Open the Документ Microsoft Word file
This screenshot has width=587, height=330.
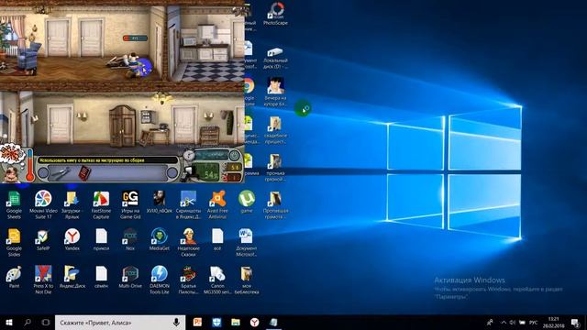tap(247, 242)
